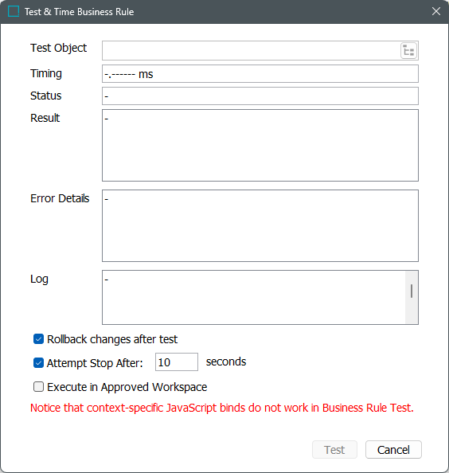The width and height of the screenshot is (449, 473).
Task: Click inside the Timing field
Action: (260, 73)
